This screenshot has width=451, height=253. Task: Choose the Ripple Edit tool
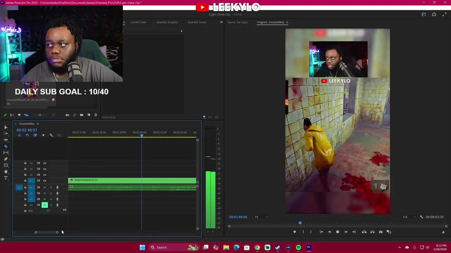[6, 140]
